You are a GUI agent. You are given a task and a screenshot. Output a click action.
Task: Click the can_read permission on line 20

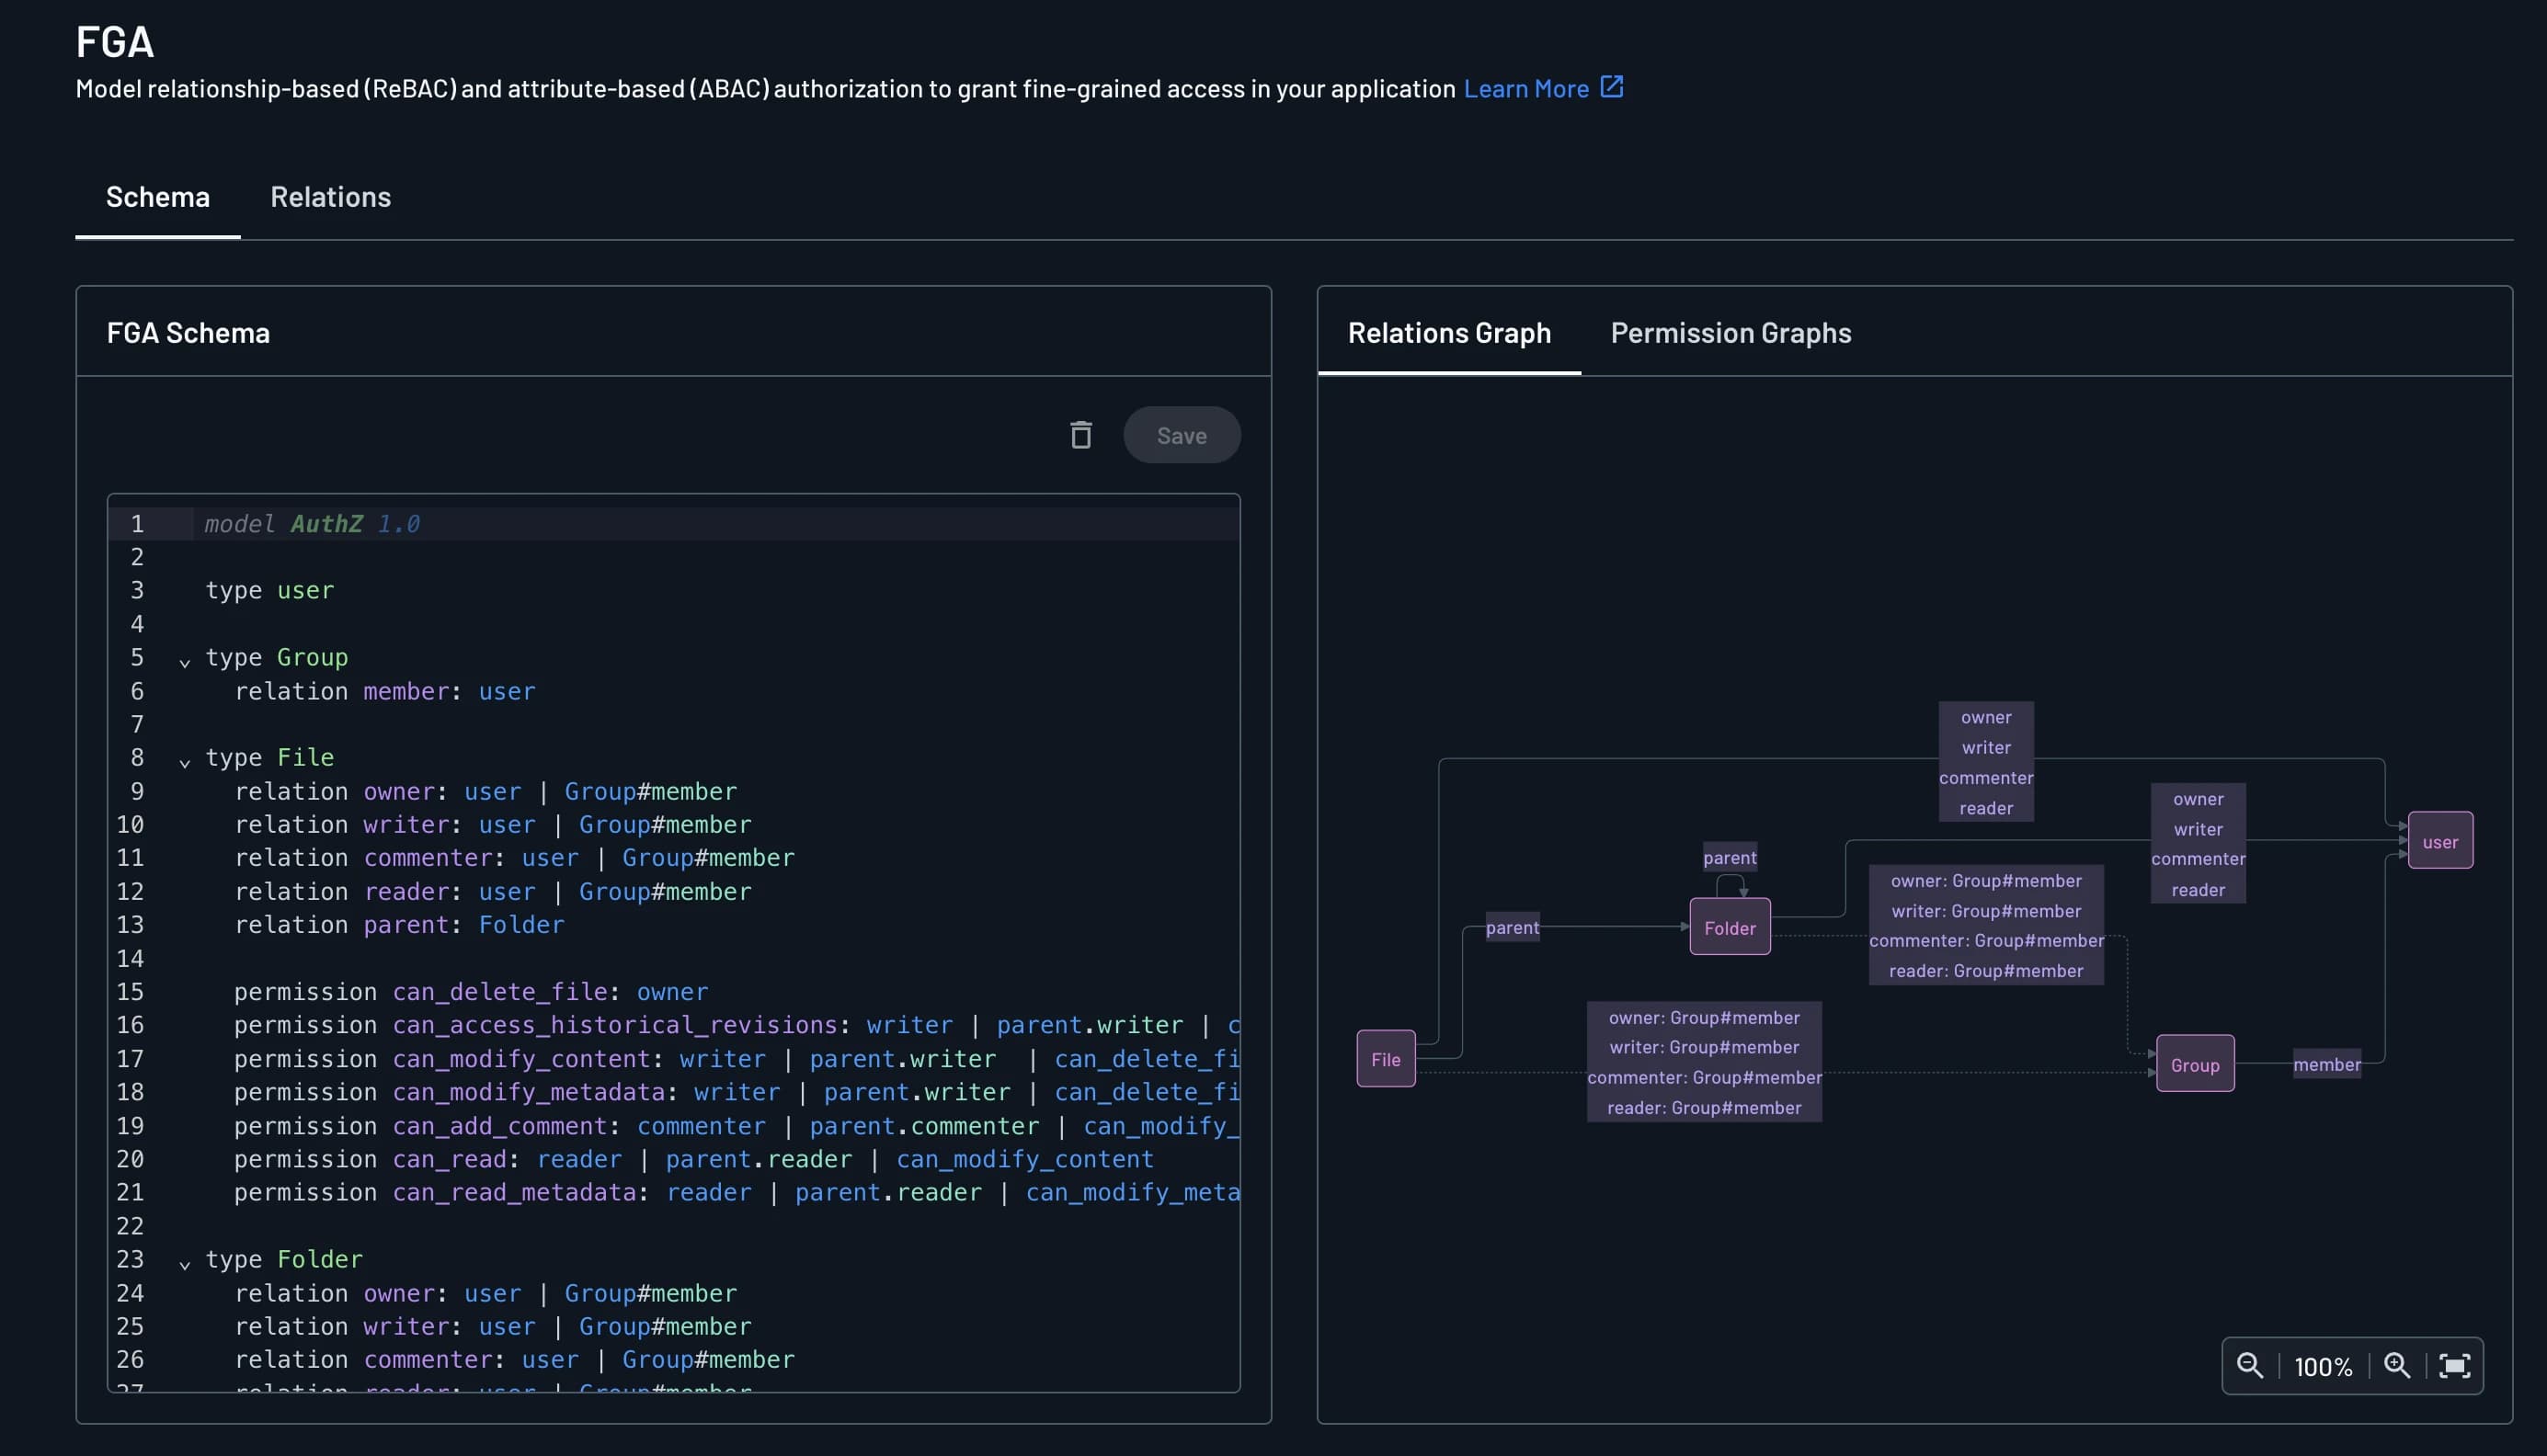pos(694,1159)
